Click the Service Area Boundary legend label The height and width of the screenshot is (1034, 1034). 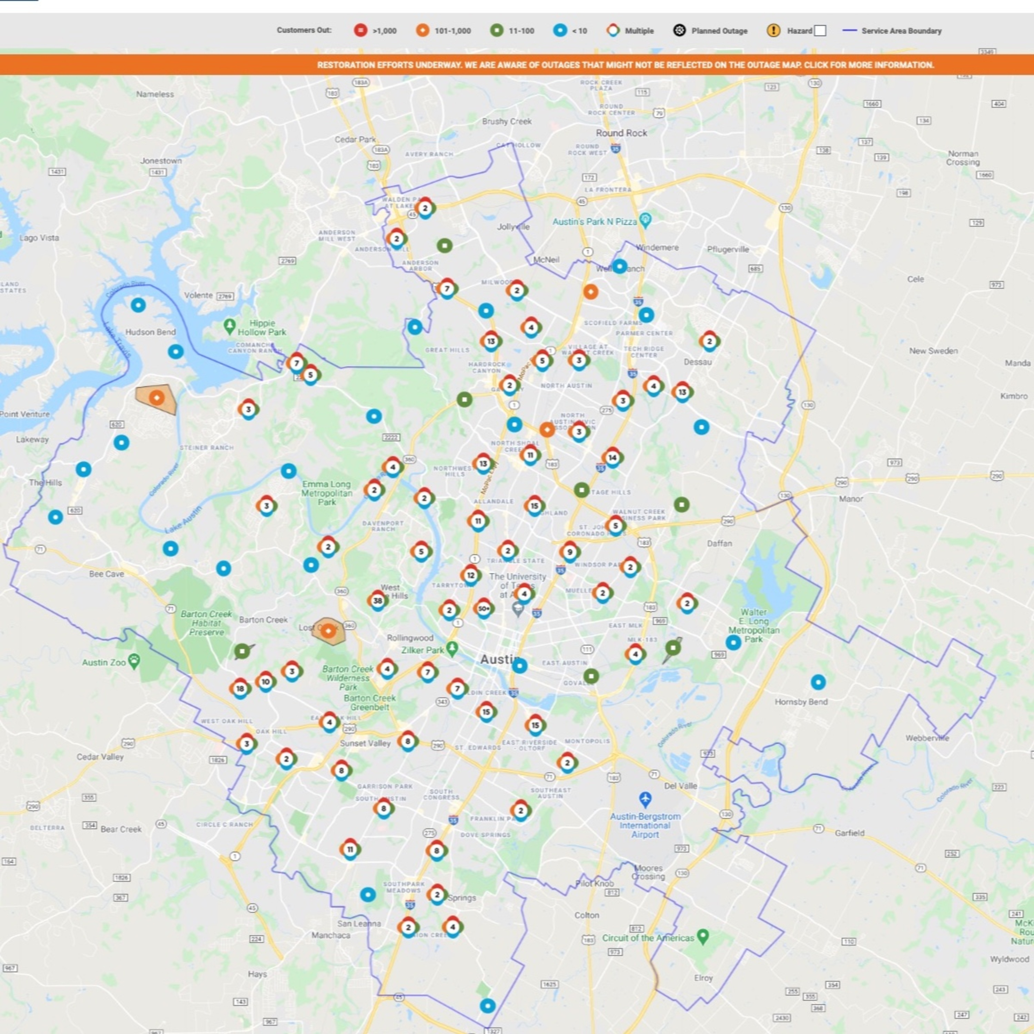pyautogui.click(x=901, y=31)
